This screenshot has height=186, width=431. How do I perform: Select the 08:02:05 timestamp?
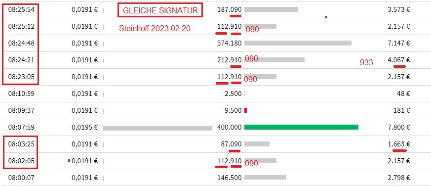pyautogui.click(x=21, y=161)
